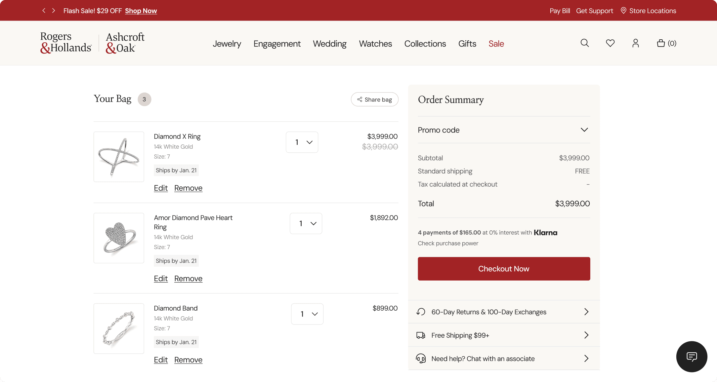
Task: Click the Shop Now flash sale link
Action: coord(141,11)
